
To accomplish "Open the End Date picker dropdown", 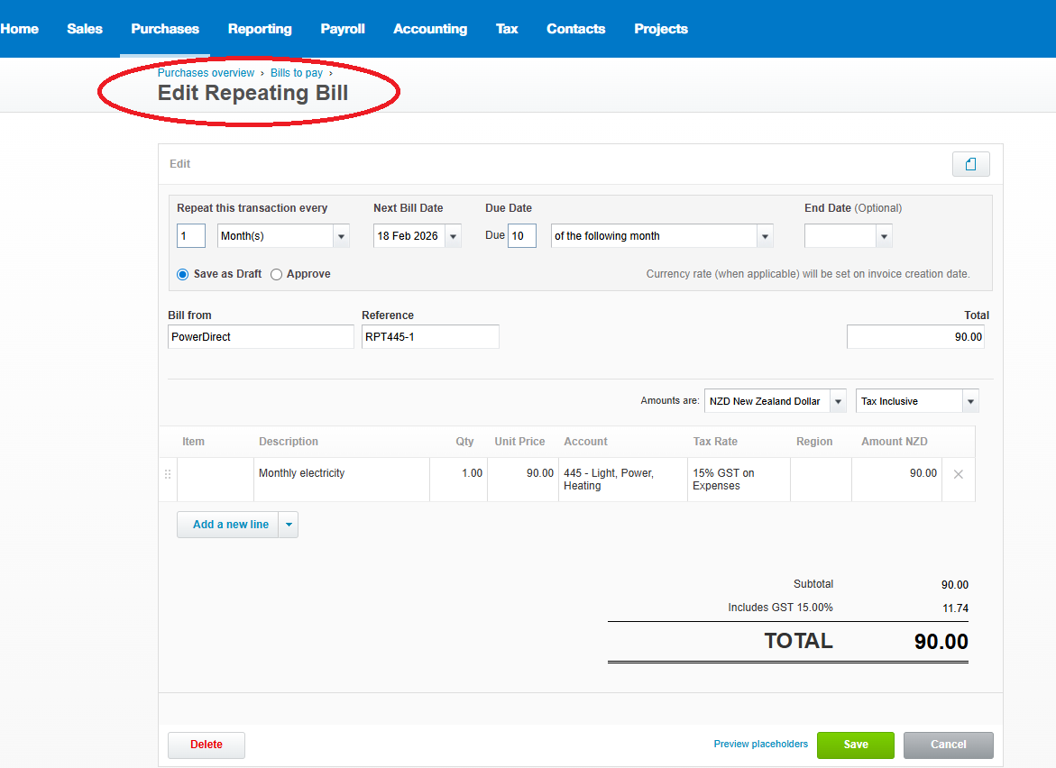I will click(884, 236).
